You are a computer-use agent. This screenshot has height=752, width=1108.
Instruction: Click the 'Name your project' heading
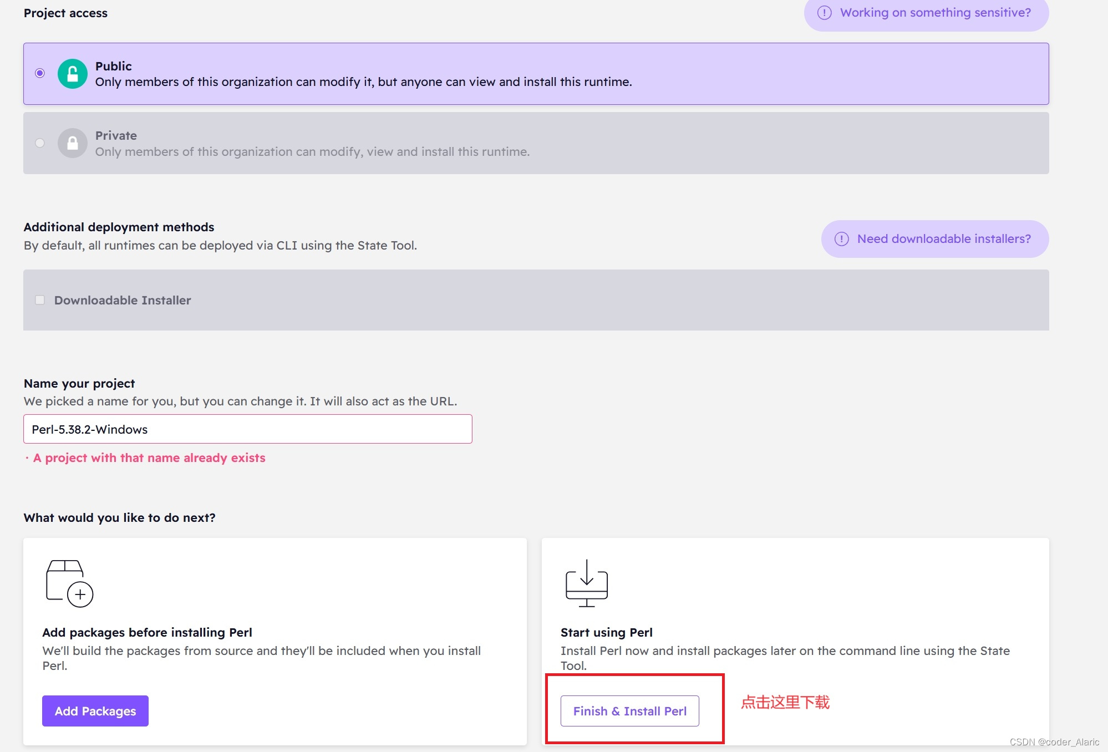click(79, 383)
